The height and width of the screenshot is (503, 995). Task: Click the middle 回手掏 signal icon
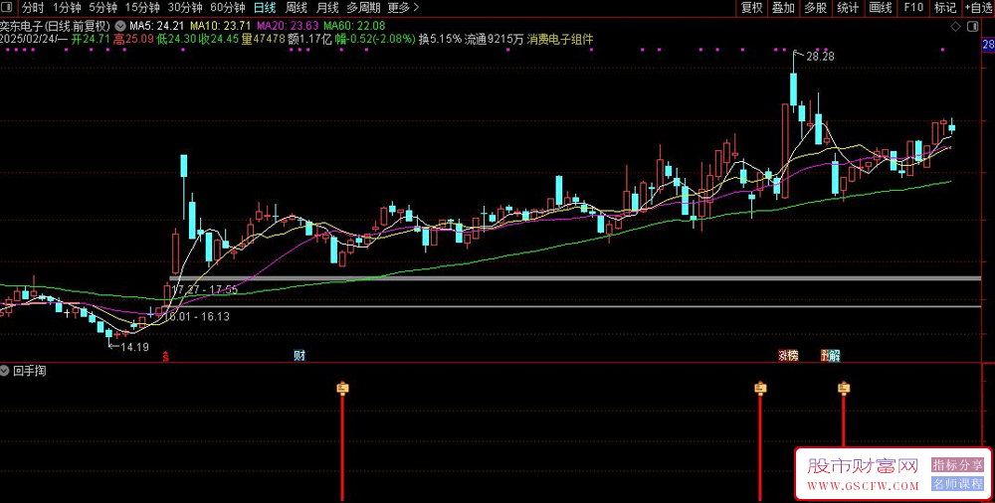760,388
